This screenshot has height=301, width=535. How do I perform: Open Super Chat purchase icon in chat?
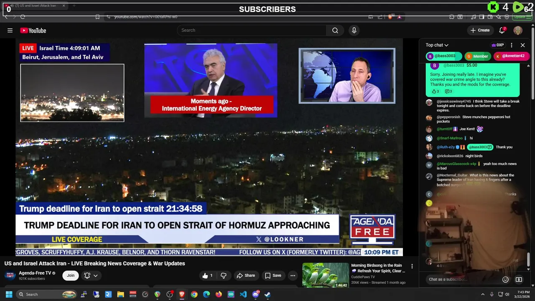(519, 279)
